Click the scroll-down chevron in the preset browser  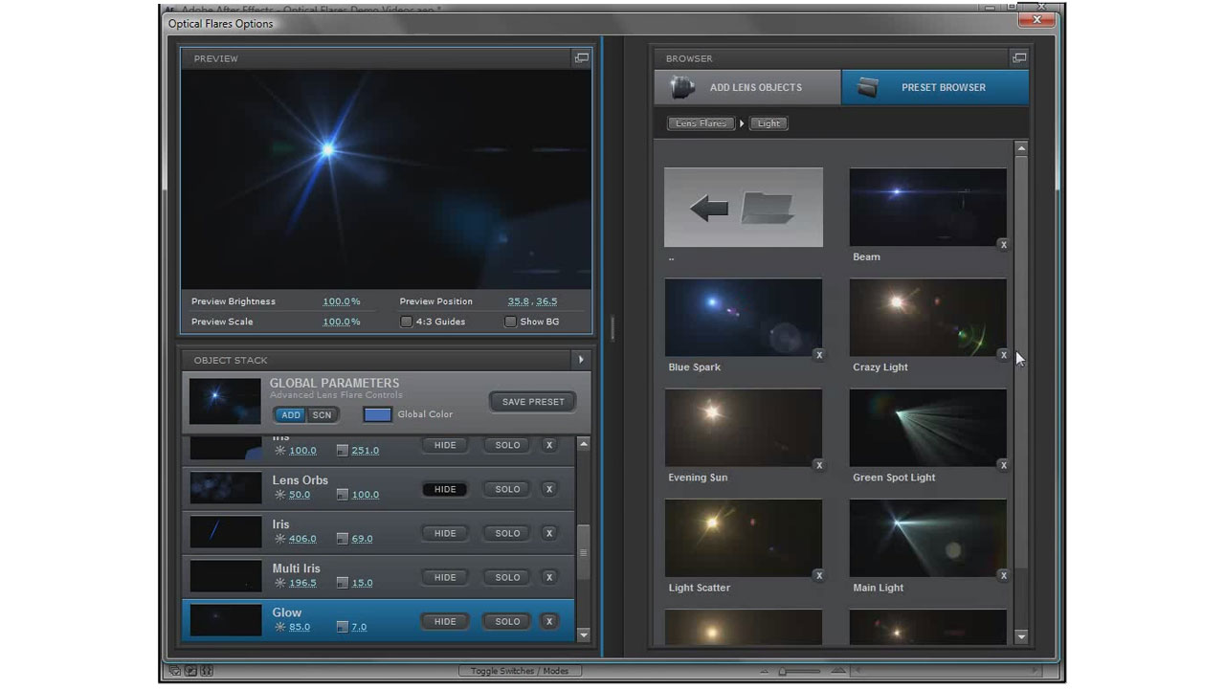pyautogui.click(x=1021, y=634)
